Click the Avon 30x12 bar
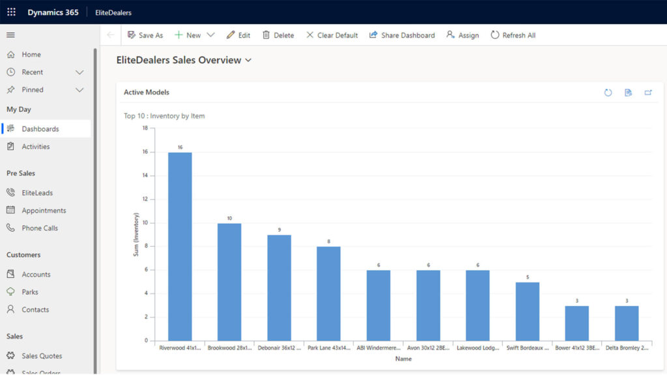The image size is (667, 375). (428, 305)
